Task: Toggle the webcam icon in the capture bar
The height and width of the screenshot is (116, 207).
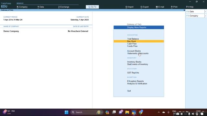Action: pyautogui.click(x=197, y=114)
